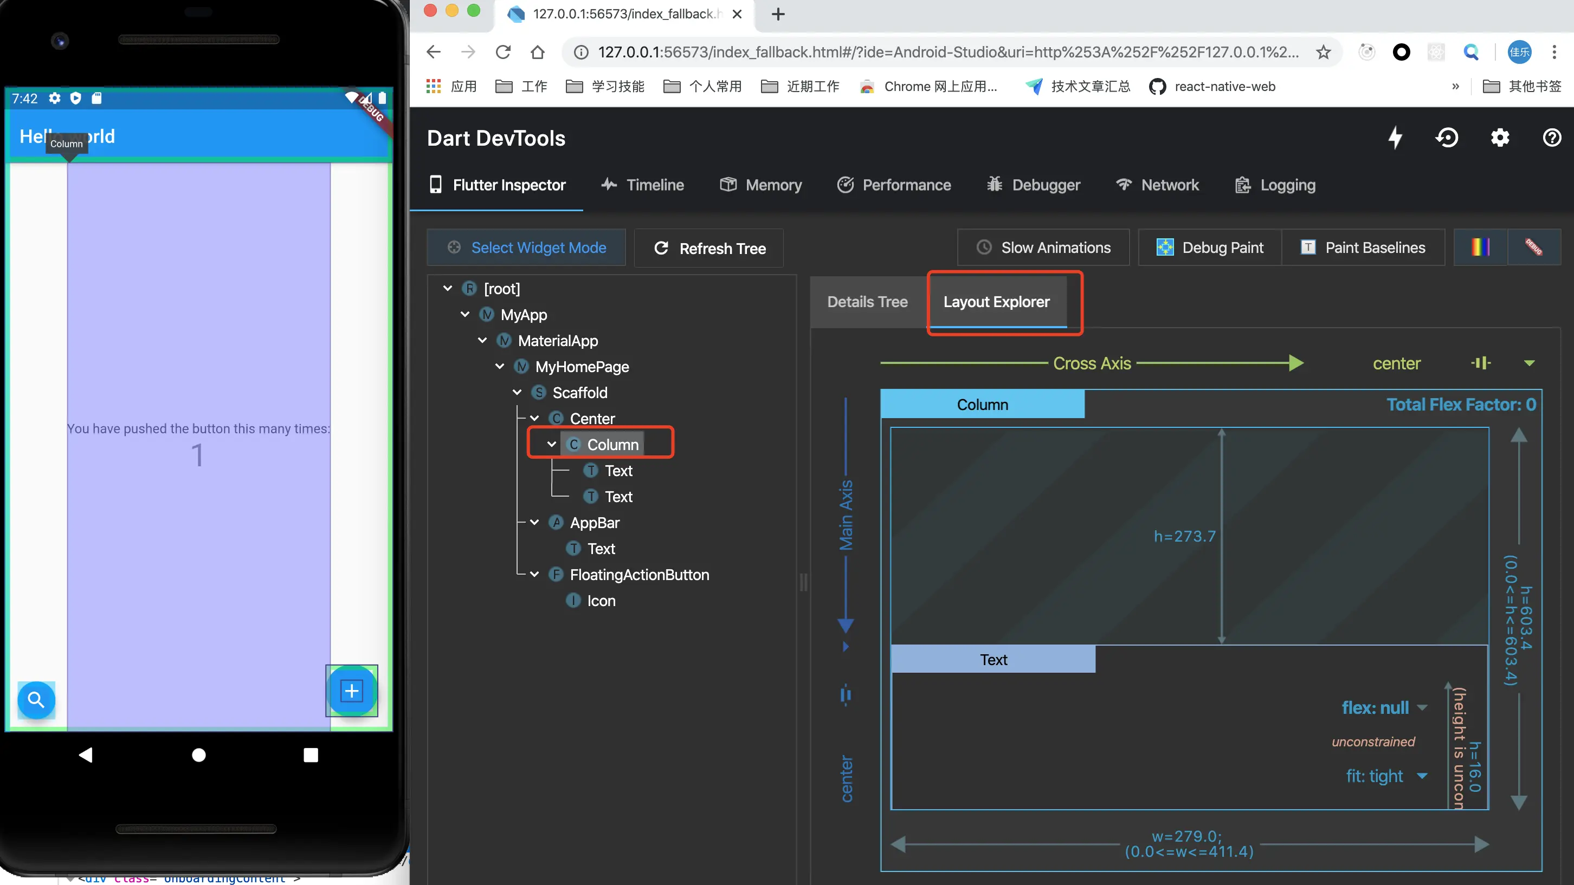Tap the Android recents square button
The width and height of the screenshot is (1574, 885).
[x=311, y=755]
